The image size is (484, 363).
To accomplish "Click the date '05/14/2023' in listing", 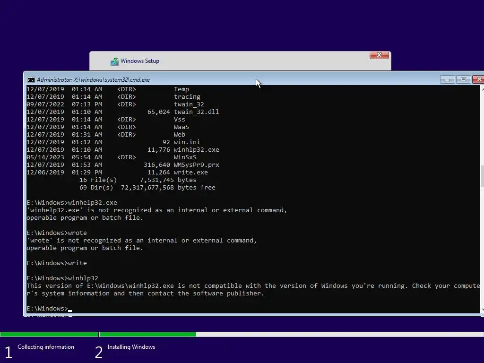I will click(45, 157).
